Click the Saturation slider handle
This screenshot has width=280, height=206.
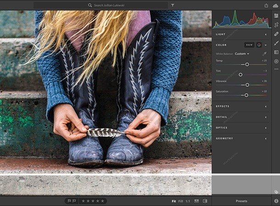[246, 95]
